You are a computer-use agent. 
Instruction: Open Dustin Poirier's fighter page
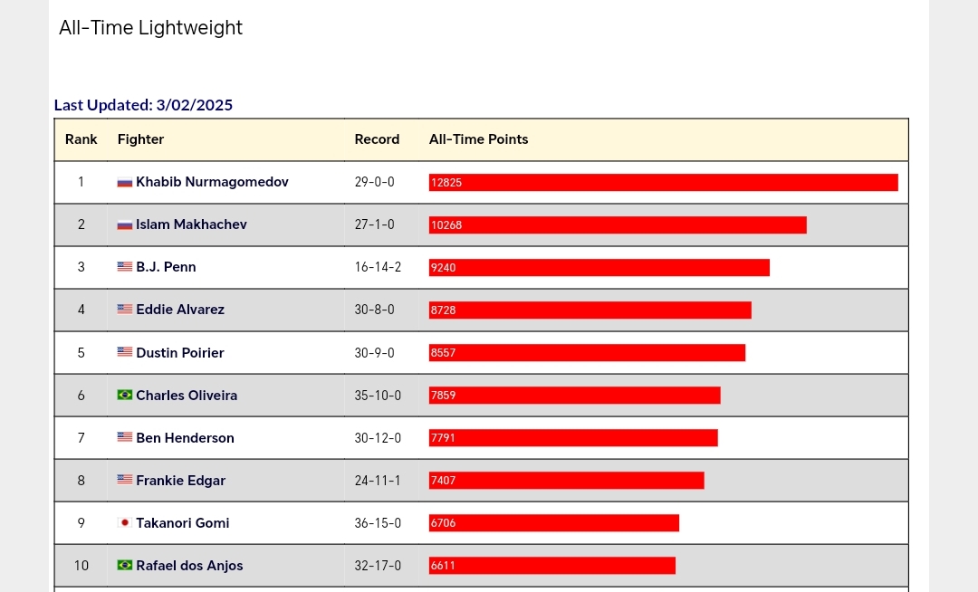[x=179, y=353]
